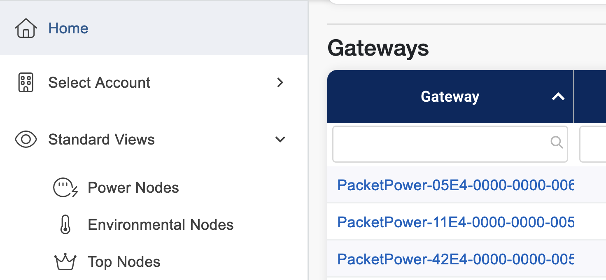Click the magnifier icon in Gateway filter
Image resolution: width=606 pixels, height=280 pixels.
pyautogui.click(x=557, y=142)
